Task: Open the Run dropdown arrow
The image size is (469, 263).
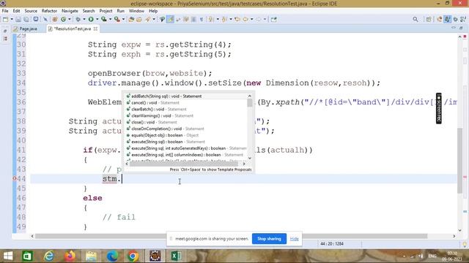Action: click(97, 20)
